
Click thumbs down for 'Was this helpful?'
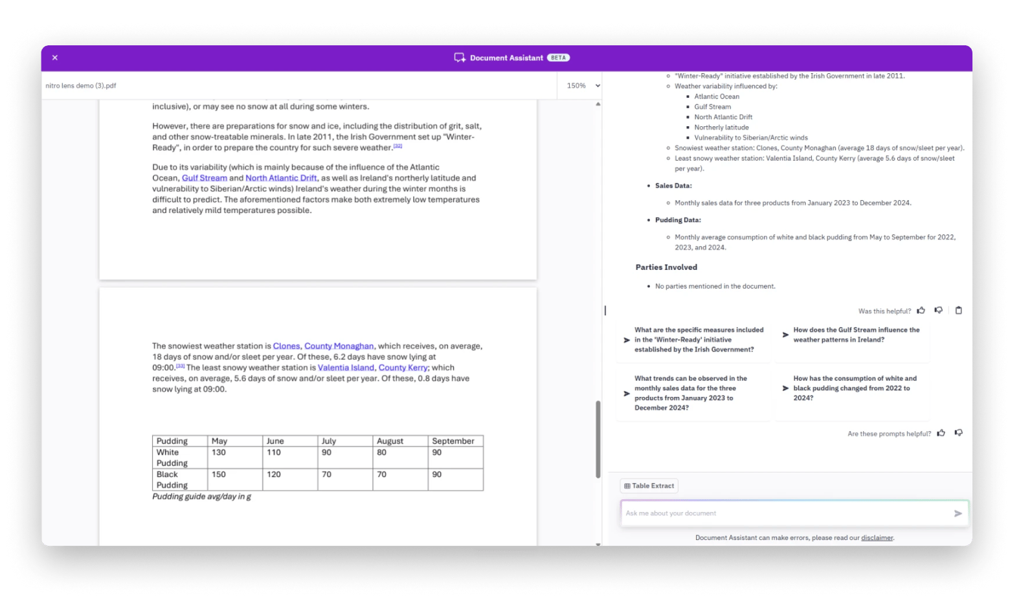click(x=938, y=311)
